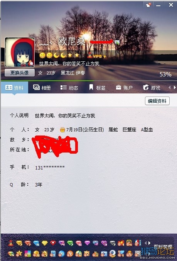Show next icons page arrow in icon bar
177x261 pixels.
149,243
